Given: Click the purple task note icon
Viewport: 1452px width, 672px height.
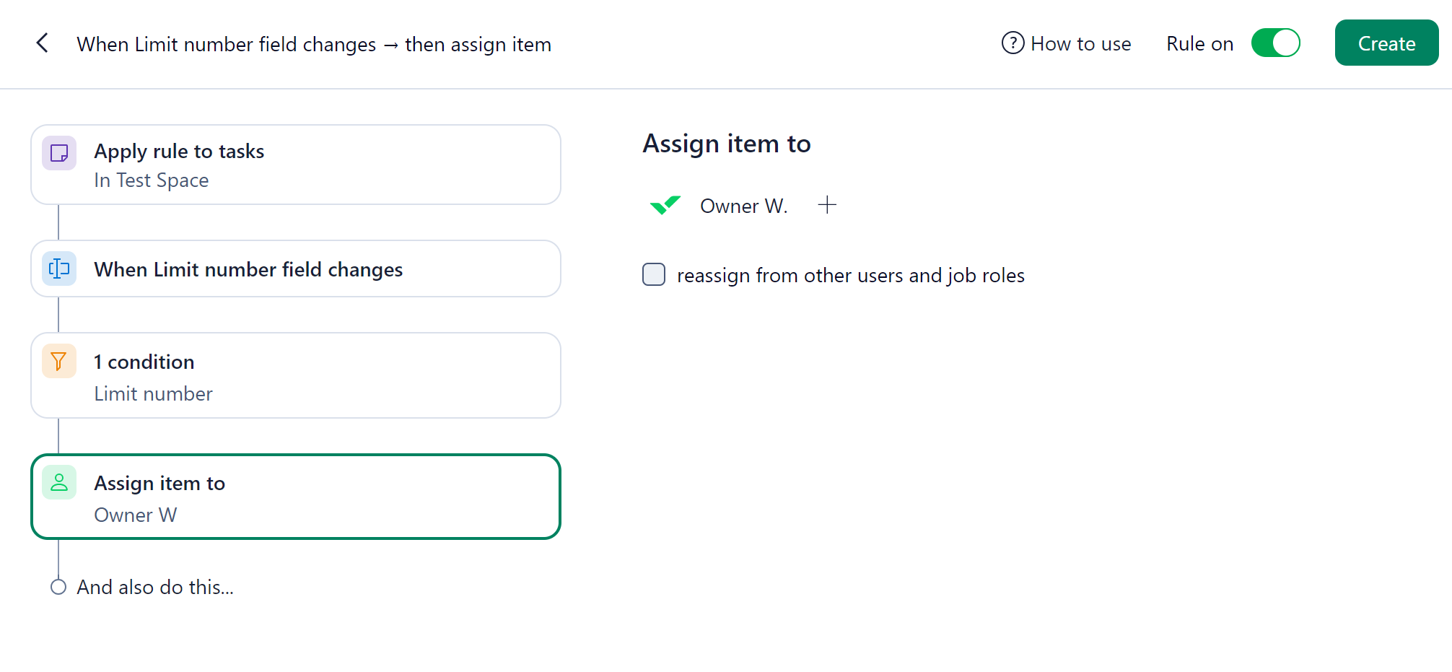Looking at the screenshot, I should (x=59, y=153).
